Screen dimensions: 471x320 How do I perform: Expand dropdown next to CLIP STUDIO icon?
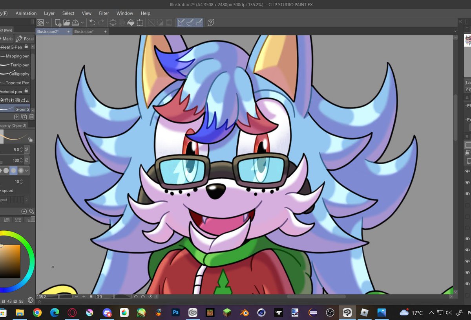coord(47,23)
